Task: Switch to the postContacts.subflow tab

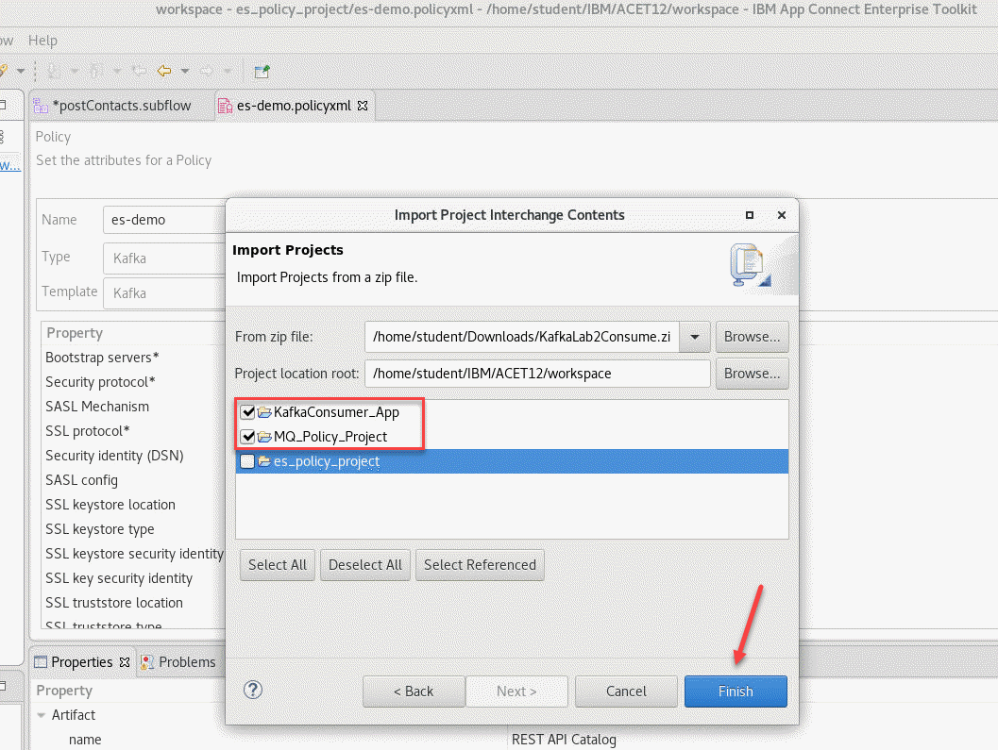Action: 121,106
